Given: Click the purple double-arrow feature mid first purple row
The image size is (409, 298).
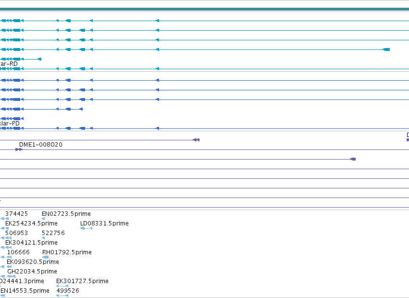Looking at the screenshot, I should pyautogui.click(x=196, y=140).
